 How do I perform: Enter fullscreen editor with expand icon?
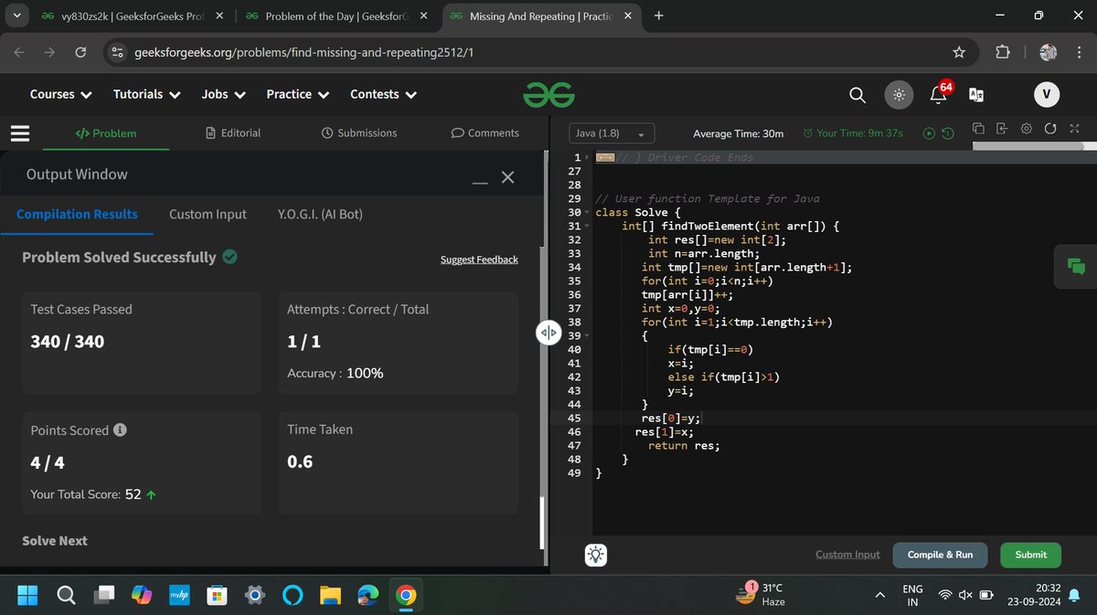coord(1074,129)
